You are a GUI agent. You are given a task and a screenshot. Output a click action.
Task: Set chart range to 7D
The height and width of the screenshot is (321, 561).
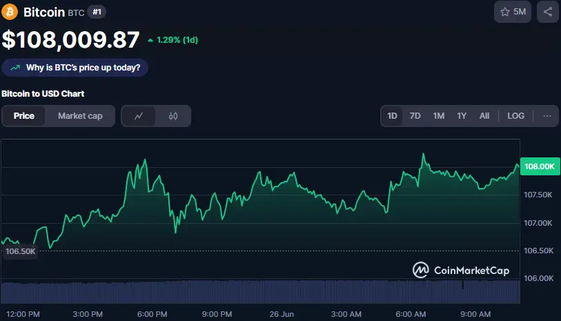[x=415, y=116]
